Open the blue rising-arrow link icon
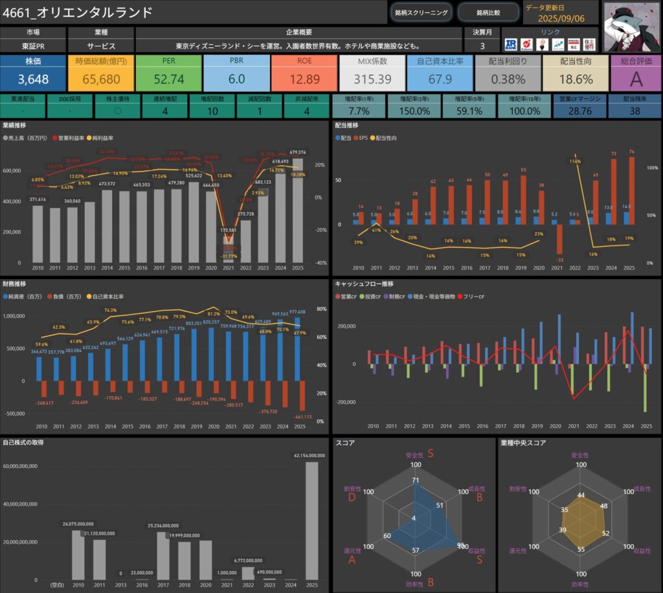 (x=557, y=44)
